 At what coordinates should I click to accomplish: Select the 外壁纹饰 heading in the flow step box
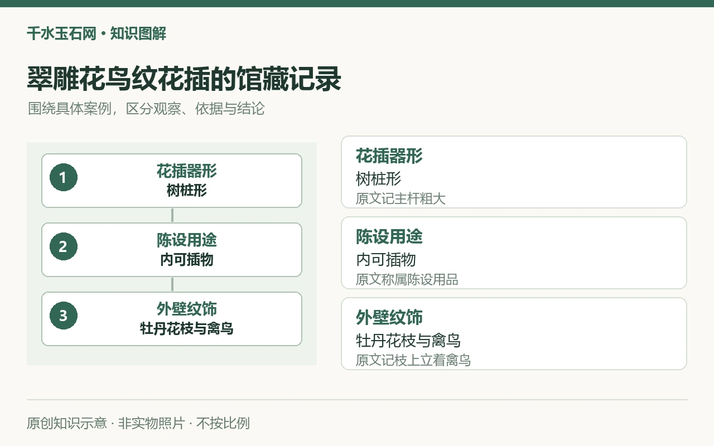click(186, 309)
